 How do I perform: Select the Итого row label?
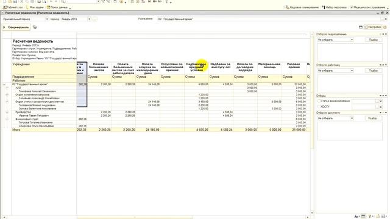pyautogui.click(x=16, y=130)
